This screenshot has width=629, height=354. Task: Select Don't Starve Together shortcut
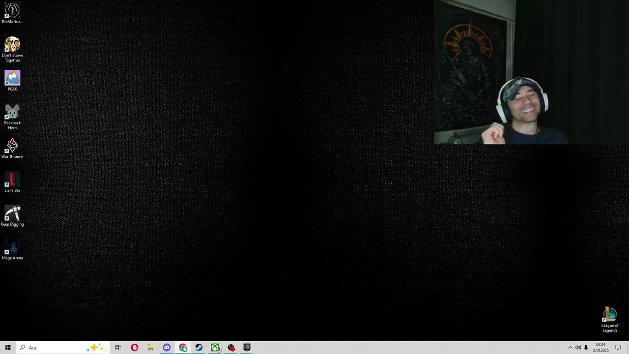(x=12, y=49)
